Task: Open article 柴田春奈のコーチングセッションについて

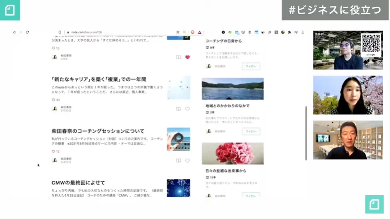Action: 98,131
